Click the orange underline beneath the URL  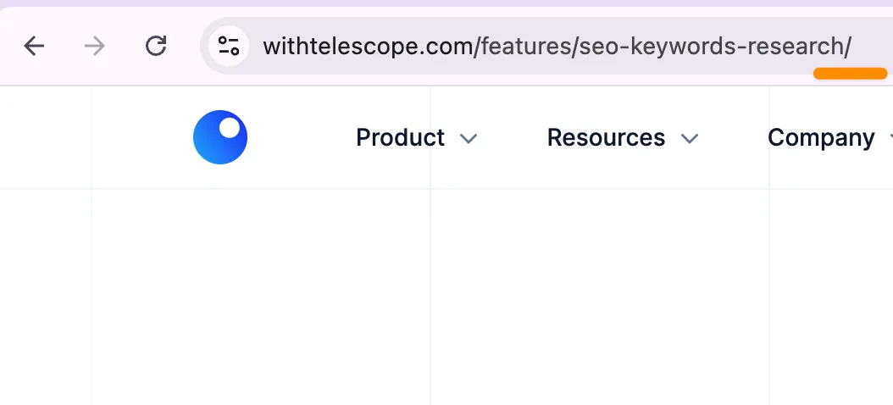tap(850, 74)
